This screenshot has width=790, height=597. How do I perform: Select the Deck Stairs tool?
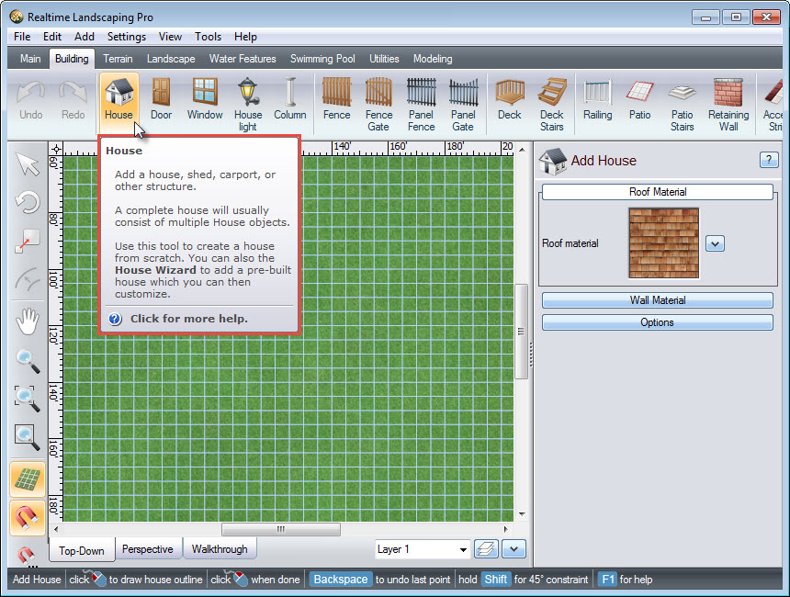(x=552, y=103)
